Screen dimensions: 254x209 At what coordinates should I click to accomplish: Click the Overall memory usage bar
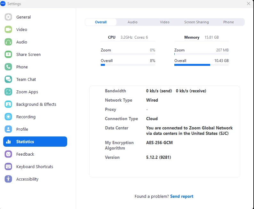(x=202, y=65)
